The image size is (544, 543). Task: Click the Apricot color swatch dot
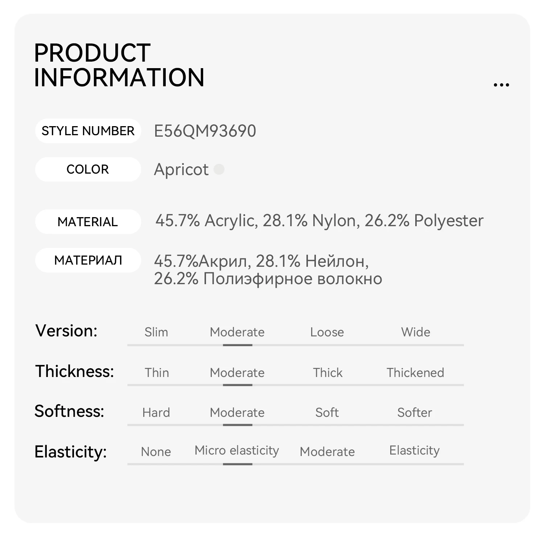pos(219,169)
